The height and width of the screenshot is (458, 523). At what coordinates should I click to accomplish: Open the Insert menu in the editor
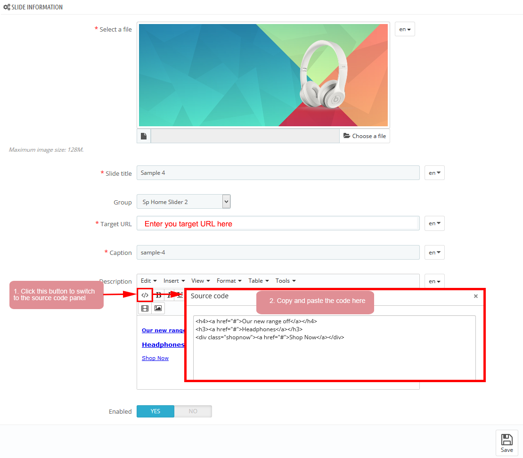pyautogui.click(x=174, y=281)
